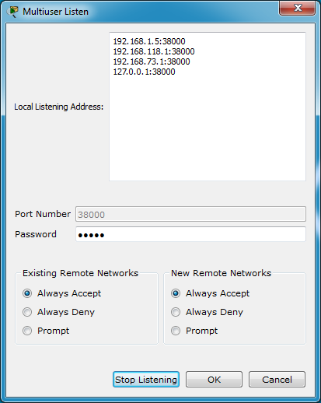Click the Existing Remote Networks group title

pyautogui.click(x=80, y=273)
